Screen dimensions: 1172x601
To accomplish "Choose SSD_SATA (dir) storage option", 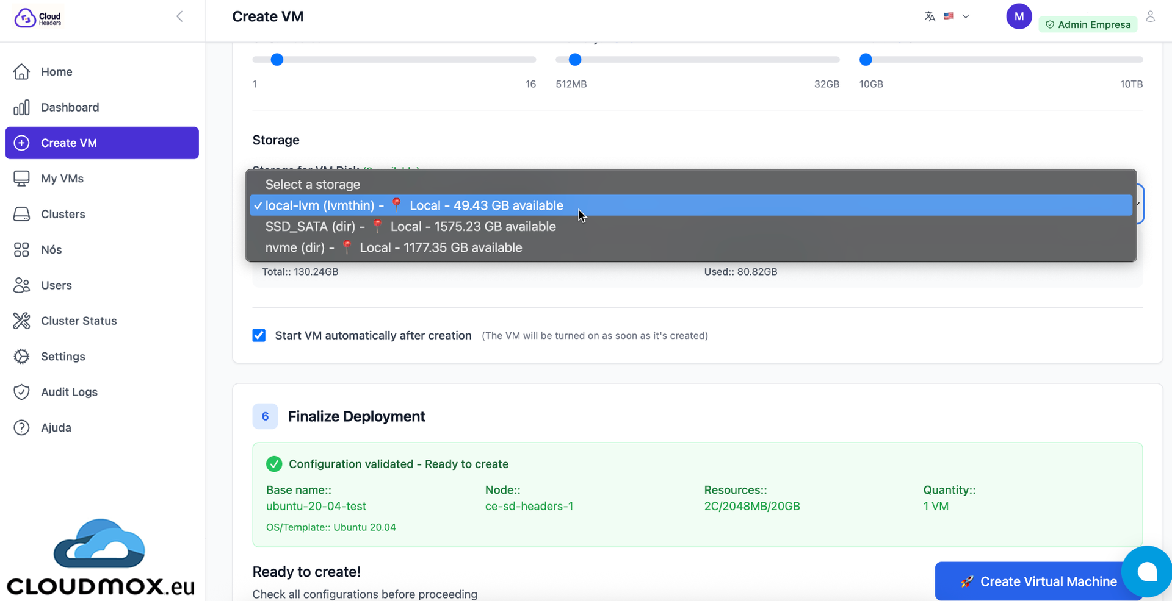I will coord(410,227).
